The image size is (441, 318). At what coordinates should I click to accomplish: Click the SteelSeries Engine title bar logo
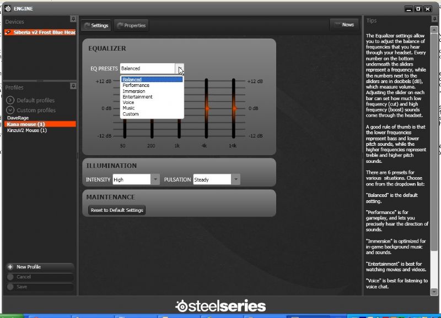[x=8, y=9]
